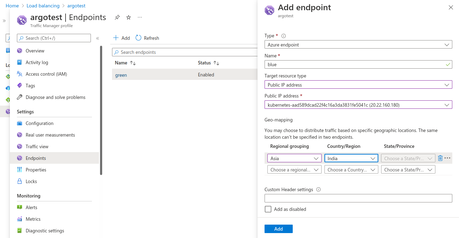
Task: Go to Home breadcrumb link
Action: click(12, 6)
